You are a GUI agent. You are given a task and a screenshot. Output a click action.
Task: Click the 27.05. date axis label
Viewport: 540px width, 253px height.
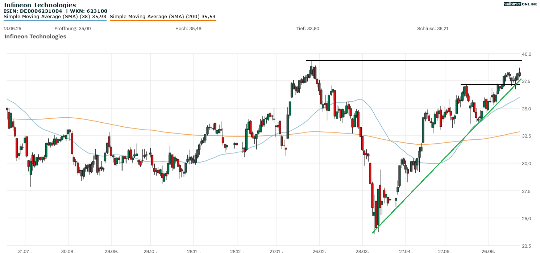click(445, 251)
